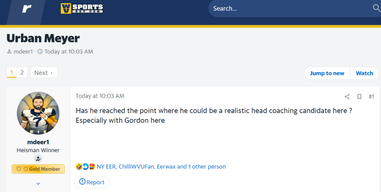Viewport: 381px width, 192px height.
Task: Open mdeer1 username link beside avatar
Action: pos(38,142)
